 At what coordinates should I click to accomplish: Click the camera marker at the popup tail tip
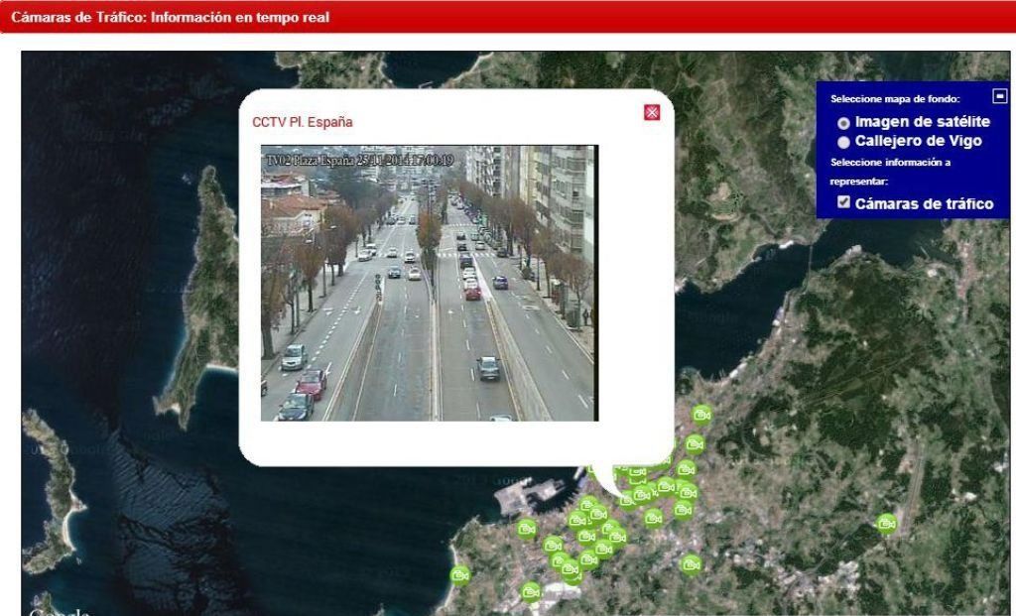pyautogui.click(x=627, y=499)
